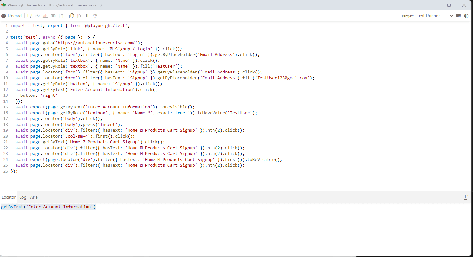Switch to the Aria tab
The height and width of the screenshot is (257, 473).
coord(34,197)
